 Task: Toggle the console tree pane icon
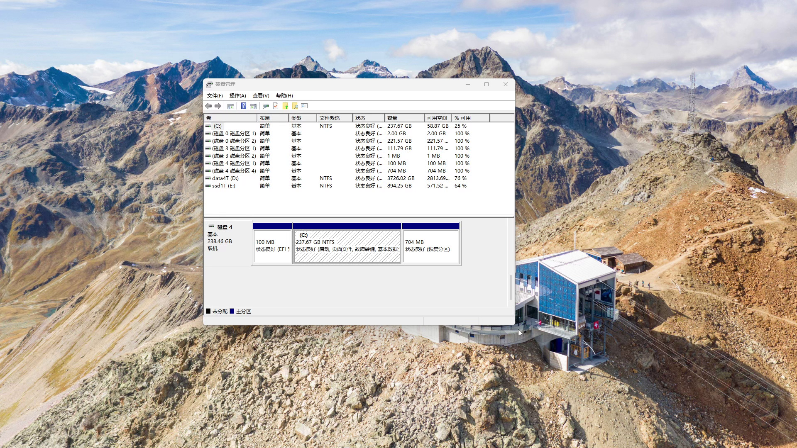pyautogui.click(x=231, y=106)
